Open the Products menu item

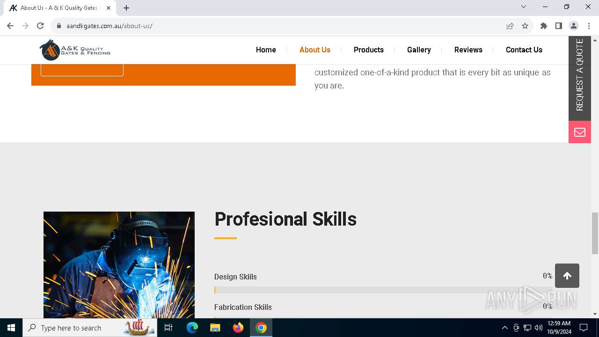(369, 50)
